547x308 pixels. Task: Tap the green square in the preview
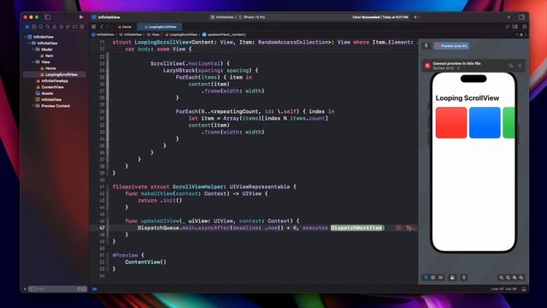point(509,122)
